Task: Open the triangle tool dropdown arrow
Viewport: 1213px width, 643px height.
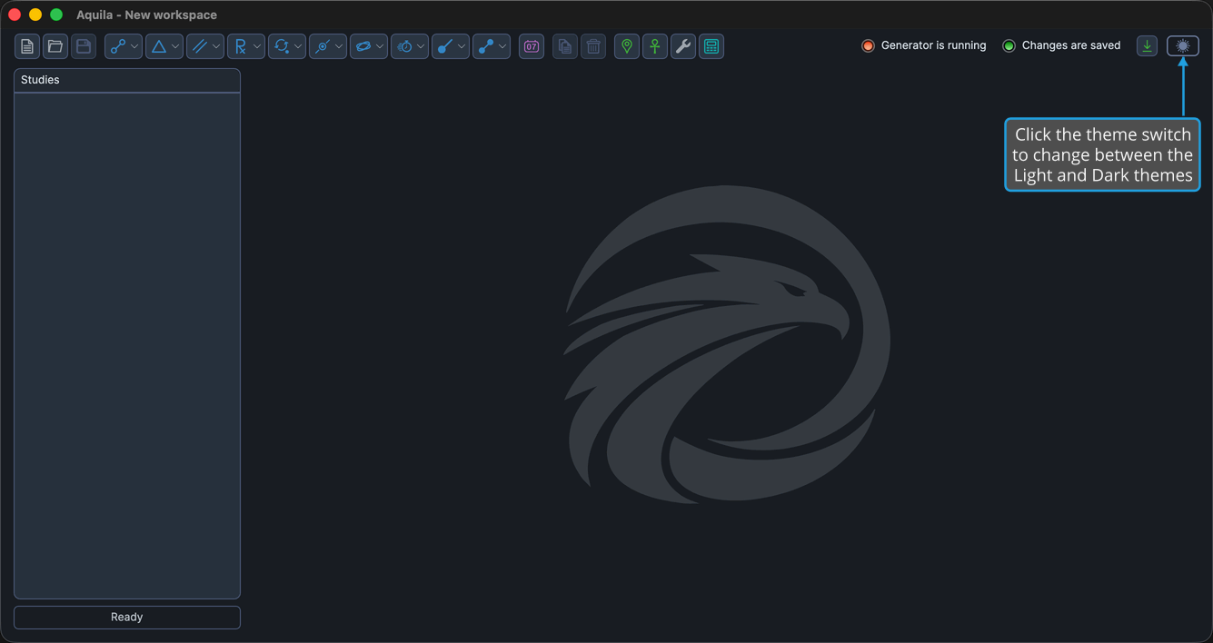Action: (175, 46)
